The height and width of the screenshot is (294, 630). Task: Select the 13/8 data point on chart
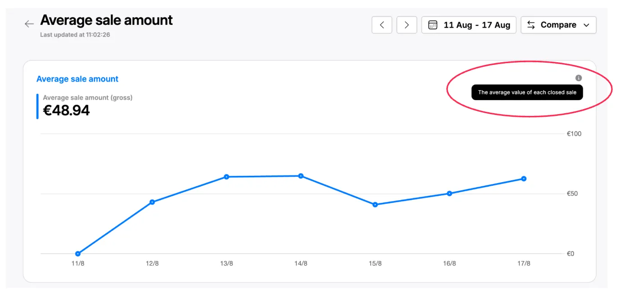[x=227, y=177]
